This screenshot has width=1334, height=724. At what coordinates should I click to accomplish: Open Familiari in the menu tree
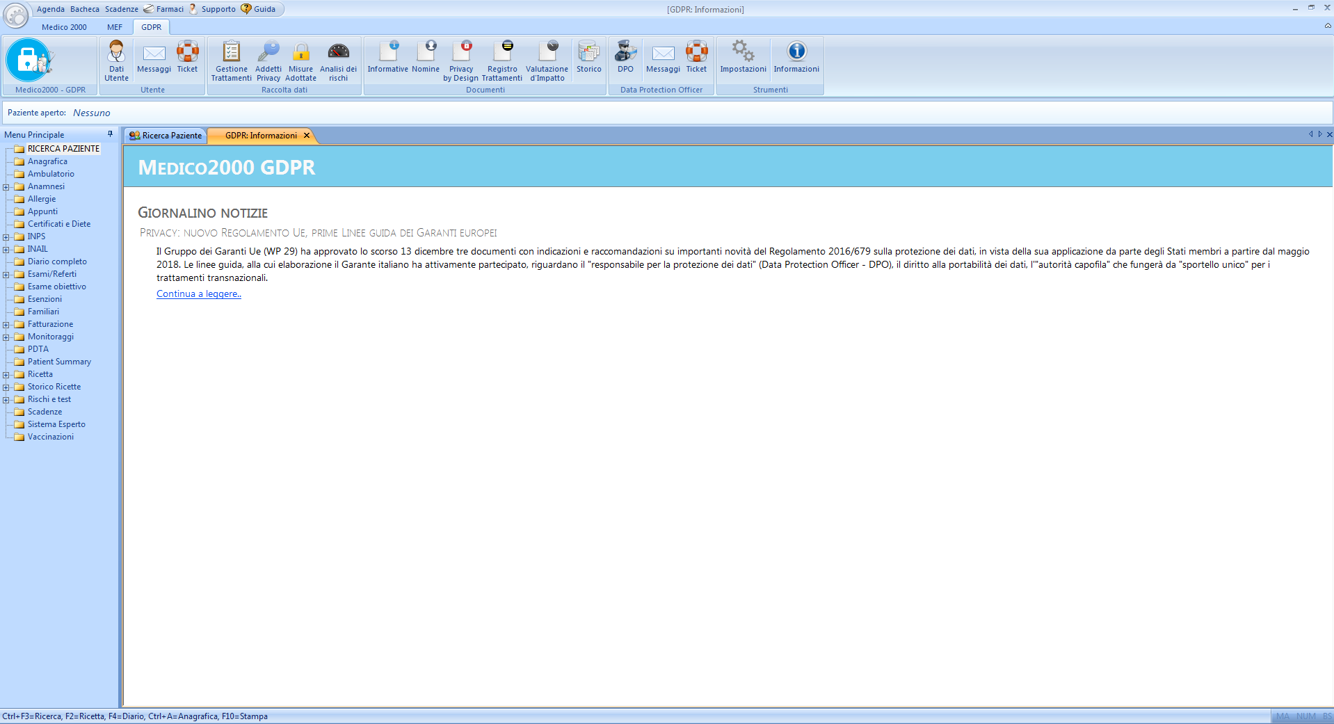pos(43,312)
